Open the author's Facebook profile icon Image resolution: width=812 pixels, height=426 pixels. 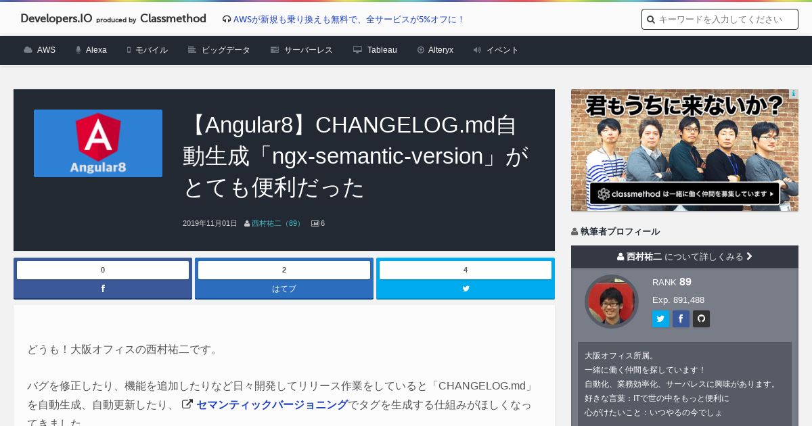pos(681,319)
